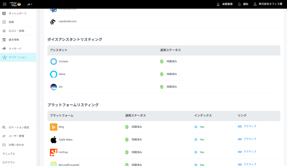
Task: Click the お問い合わせ envelope icon
Action: [x=4, y=145]
